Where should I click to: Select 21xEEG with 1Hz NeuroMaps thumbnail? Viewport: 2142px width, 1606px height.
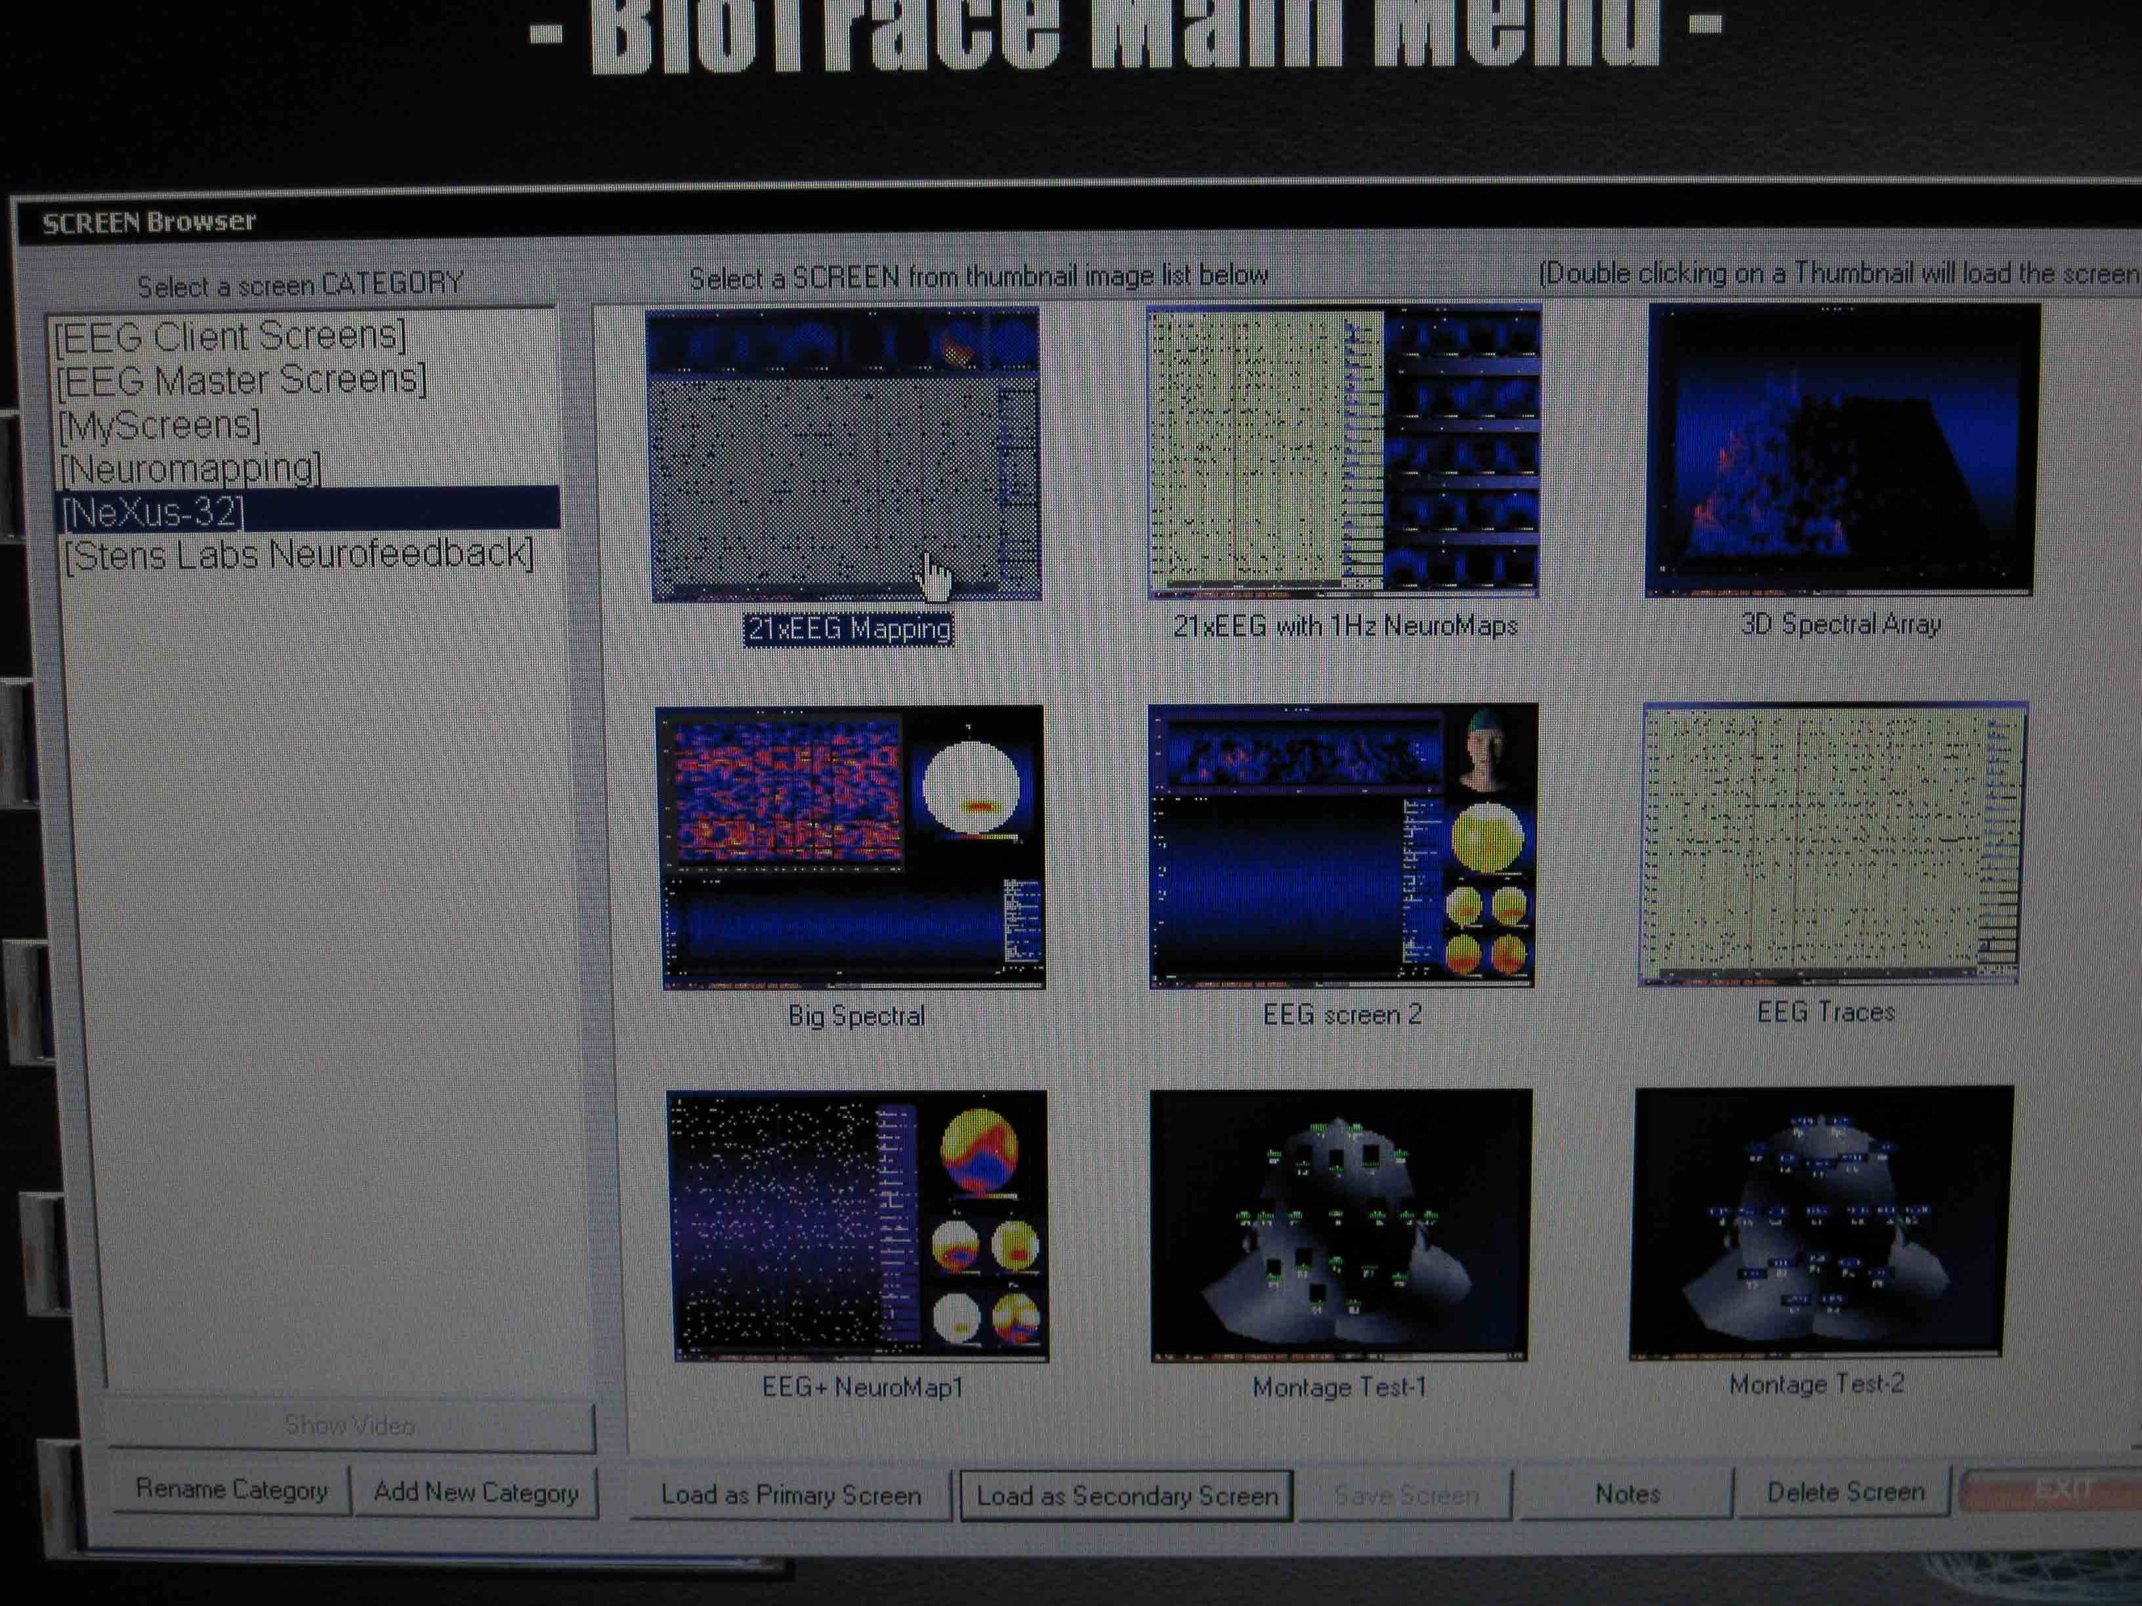(x=1344, y=452)
